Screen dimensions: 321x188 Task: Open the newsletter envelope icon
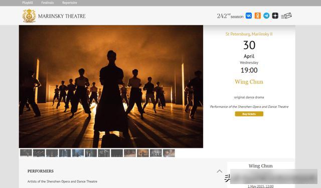(x=286, y=16)
